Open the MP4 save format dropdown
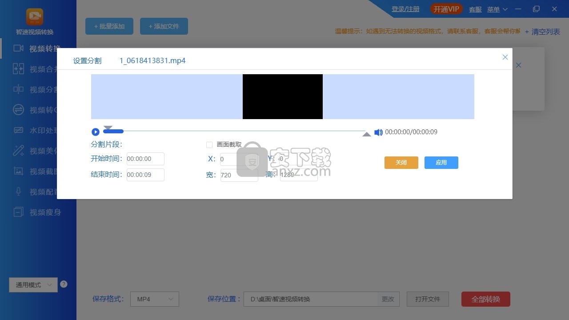This screenshot has height=320, width=569. (155, 299)
